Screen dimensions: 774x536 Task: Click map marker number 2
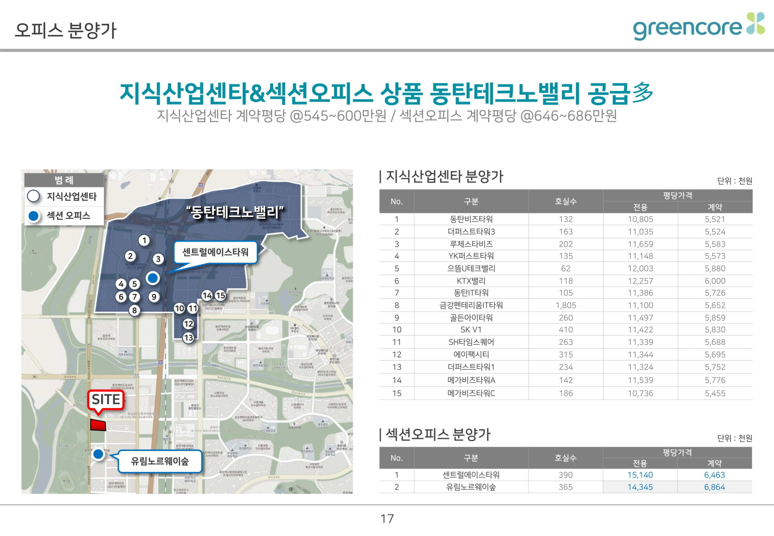point(130,256)
